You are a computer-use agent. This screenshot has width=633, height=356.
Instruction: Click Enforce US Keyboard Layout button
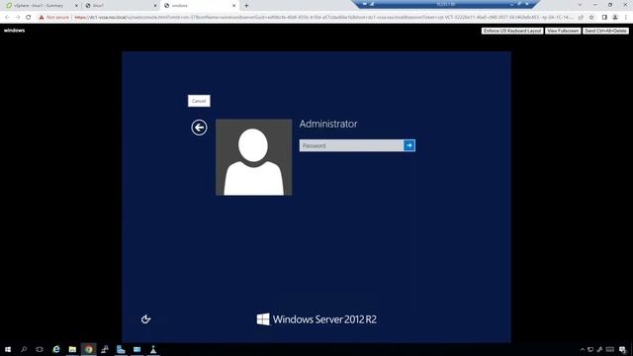coord(512,31)
